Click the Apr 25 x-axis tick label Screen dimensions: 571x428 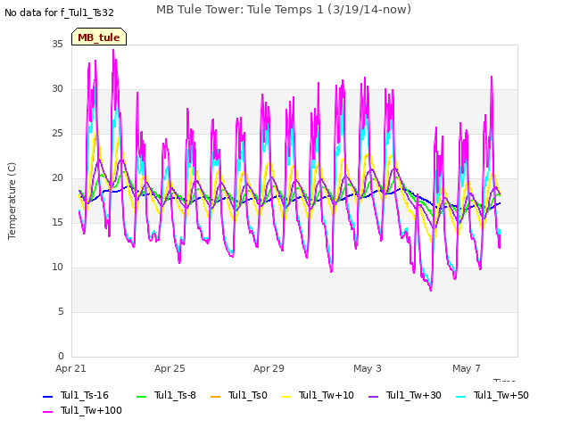(170, 368)
